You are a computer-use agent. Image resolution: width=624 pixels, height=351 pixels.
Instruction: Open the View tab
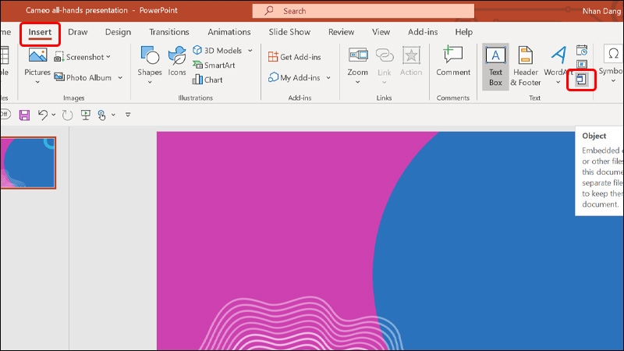[381, 32]
